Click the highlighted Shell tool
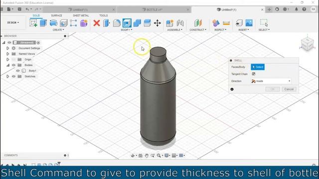Viewport: 319px width, 179px height. click(x=127, y=23)
